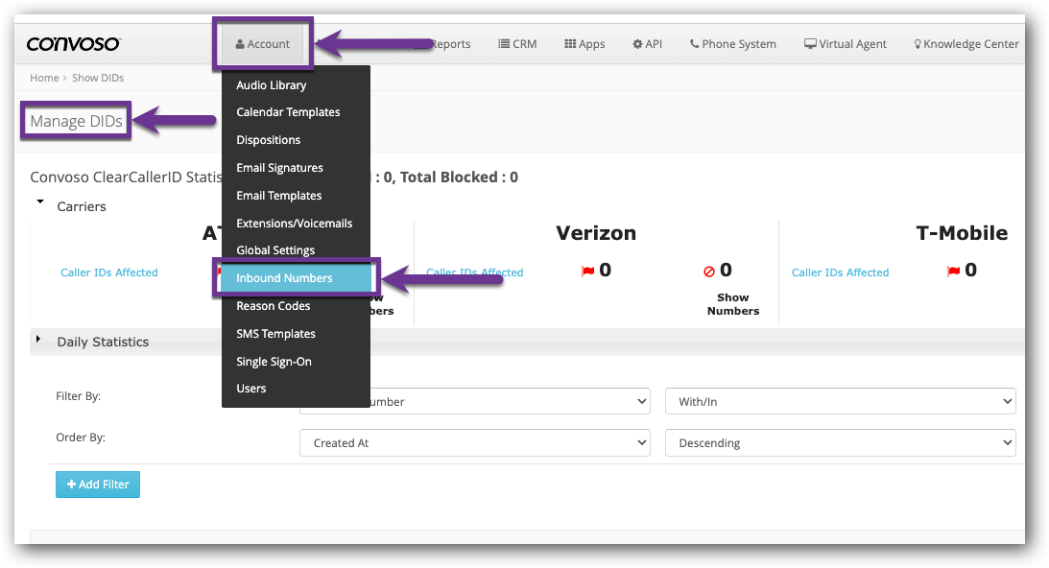Collapse the Carriers section
The image size is (1049, 568).
click(x=39, y=201)
